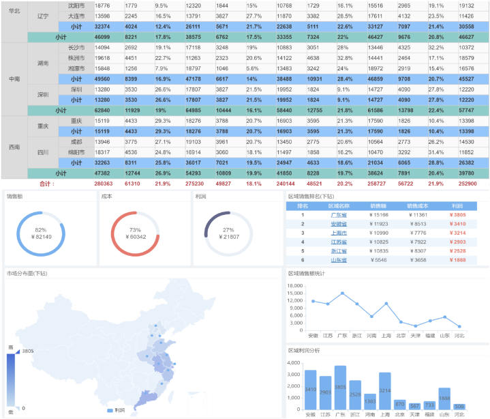Viewport: 490px width, 419px height.
Task: Click the 安徽 bar showing 3410
Action: (x=311, y=390)
